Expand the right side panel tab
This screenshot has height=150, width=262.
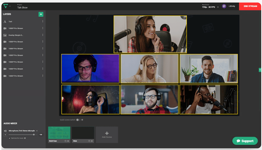coord(260,70)
